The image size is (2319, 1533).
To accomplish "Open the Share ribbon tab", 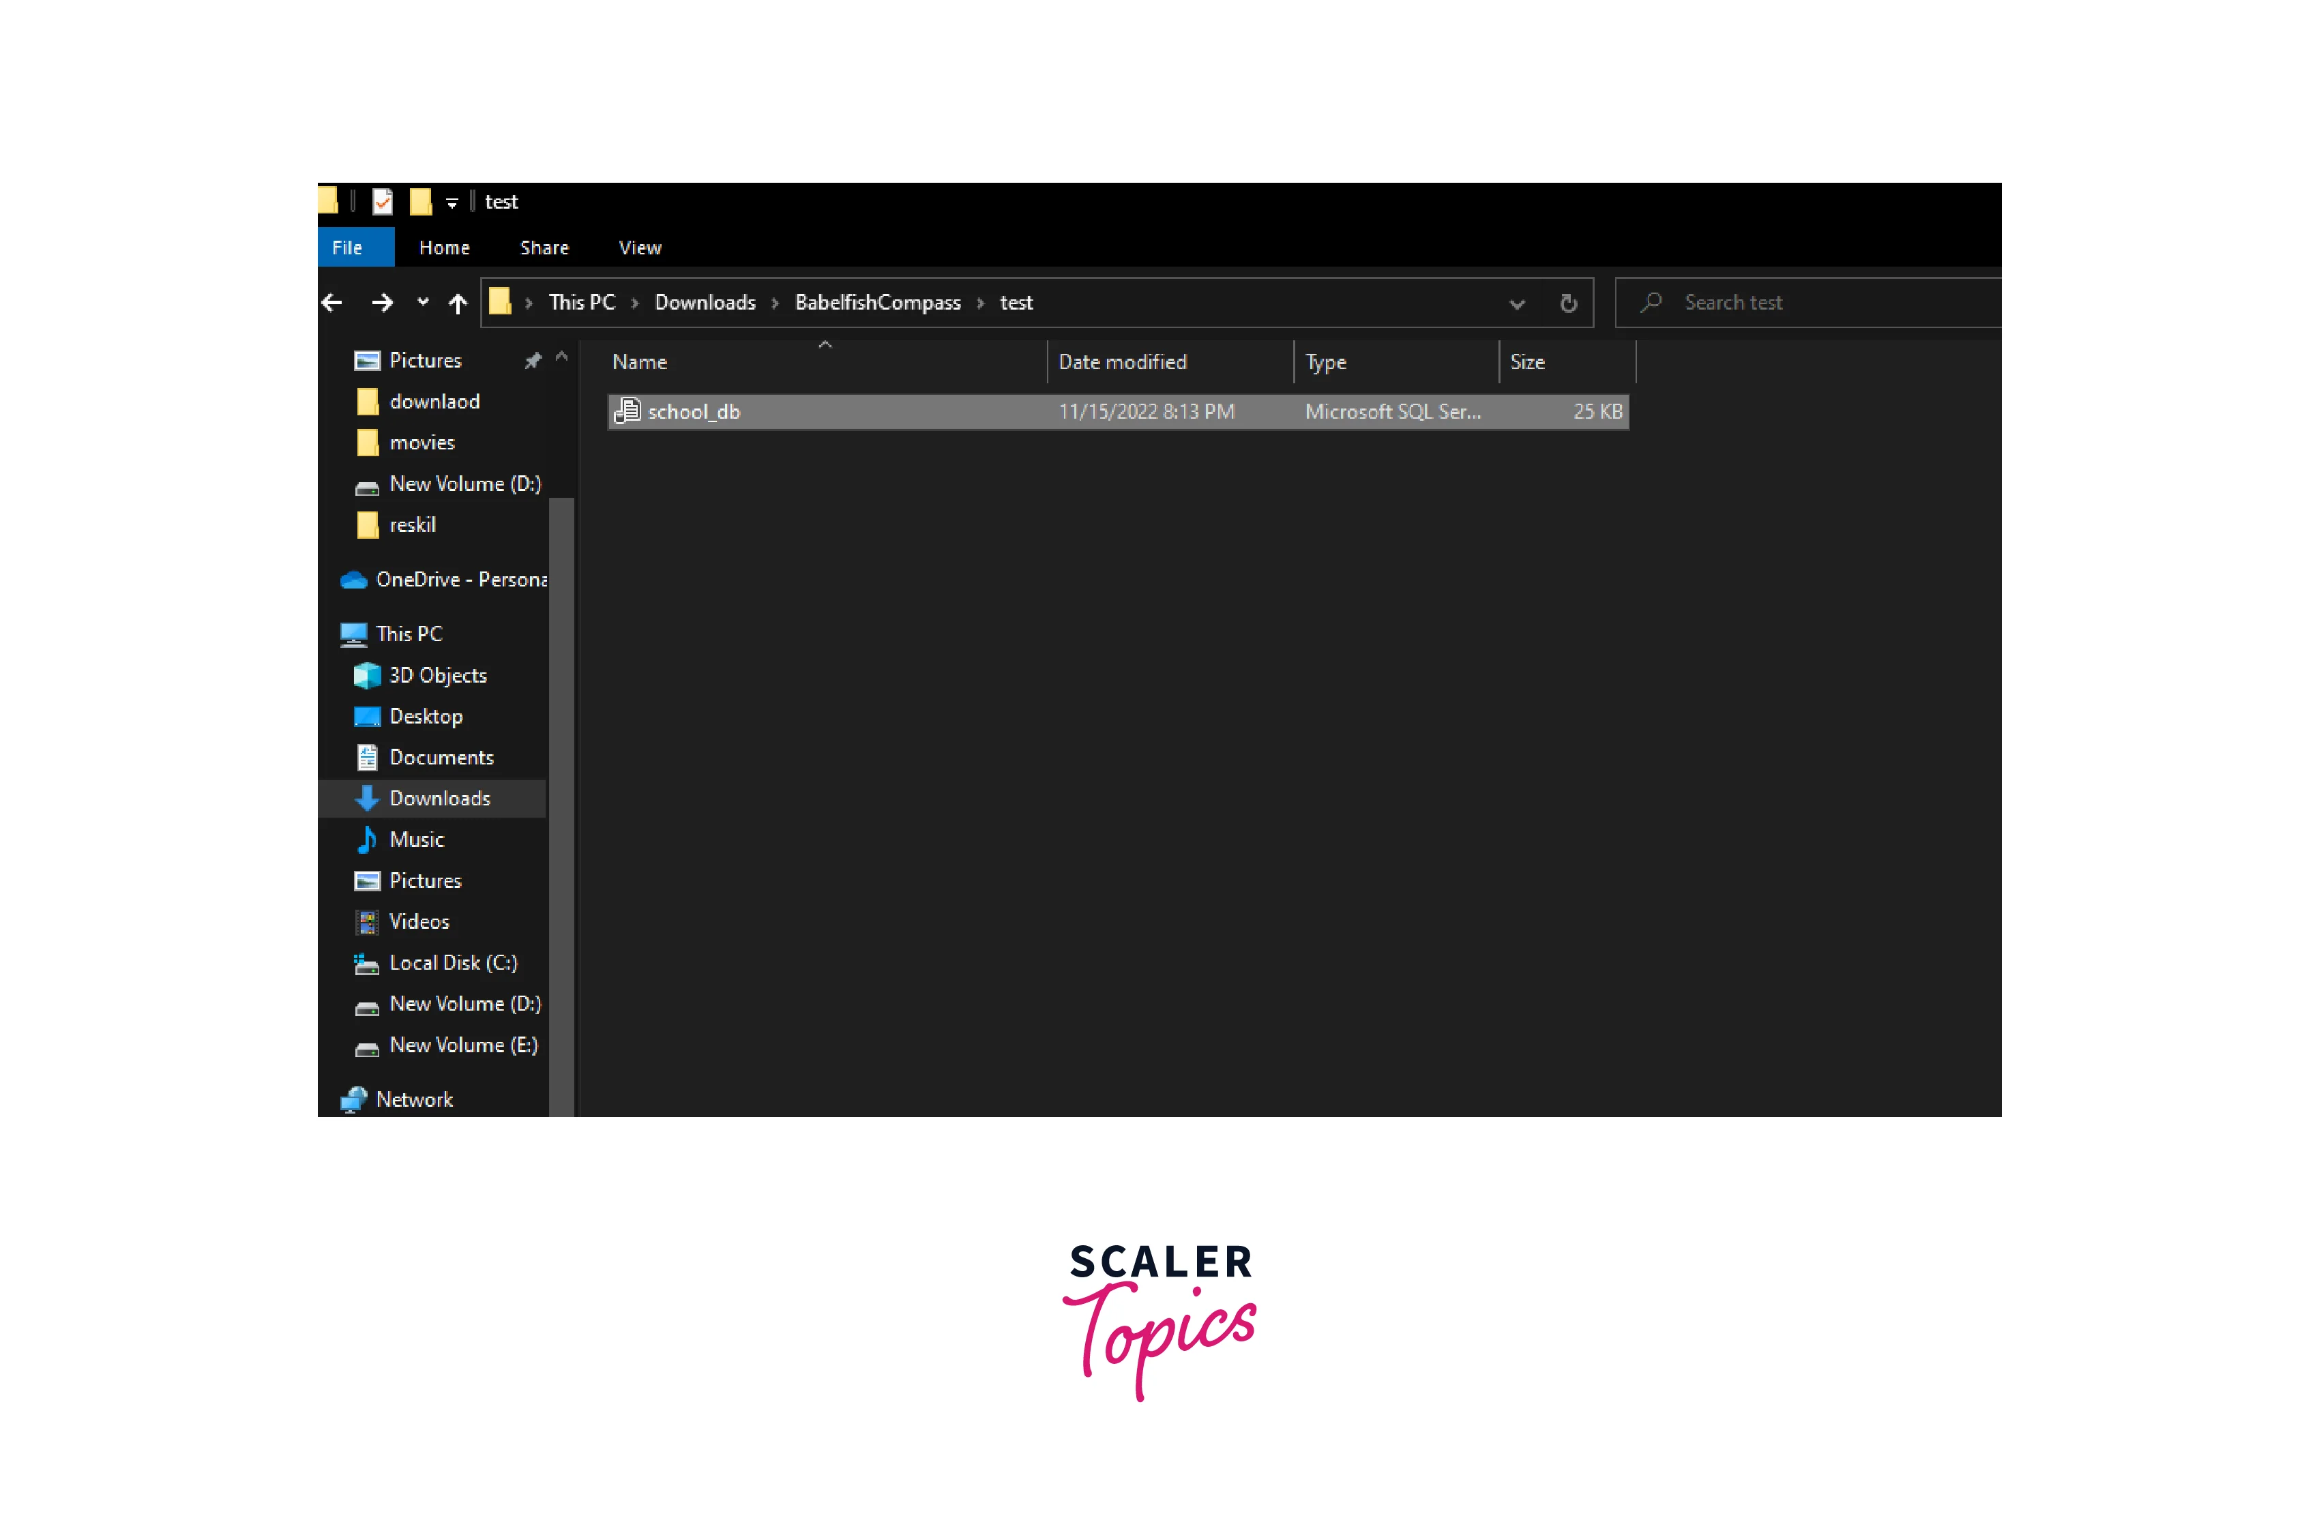I will pyautogui.click(x=544, y=248).
